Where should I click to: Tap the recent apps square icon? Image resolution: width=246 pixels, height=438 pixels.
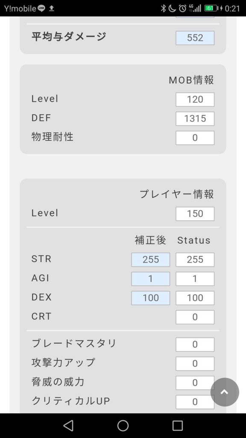click(177, 426)
